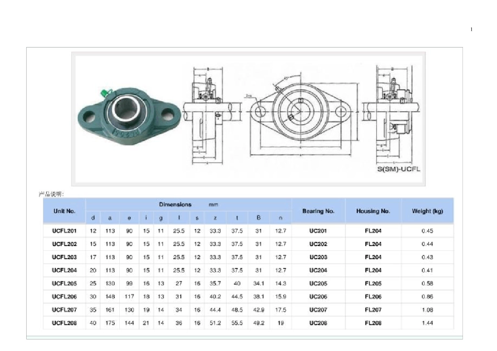Click the 1.44 weight value
Image resolution: width=497 pixels, height=351 pixels.
click(x=427, y=323)
